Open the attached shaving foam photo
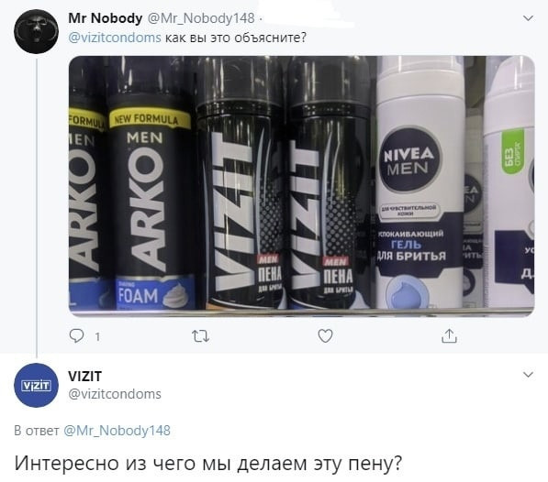 coord(302,186)
